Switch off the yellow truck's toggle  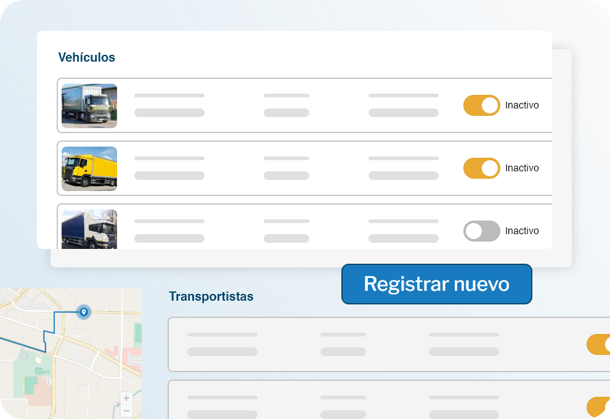coord(481,168)
